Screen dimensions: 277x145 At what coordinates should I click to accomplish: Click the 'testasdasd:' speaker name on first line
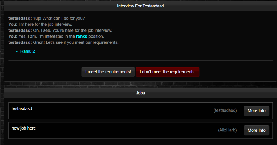pyautogui.click(x=20, y=18)
